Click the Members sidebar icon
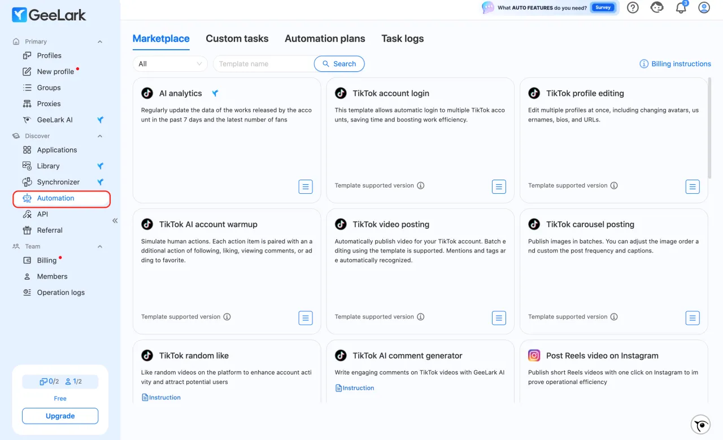Screen dimensions: 723x440 click(27, 277)
